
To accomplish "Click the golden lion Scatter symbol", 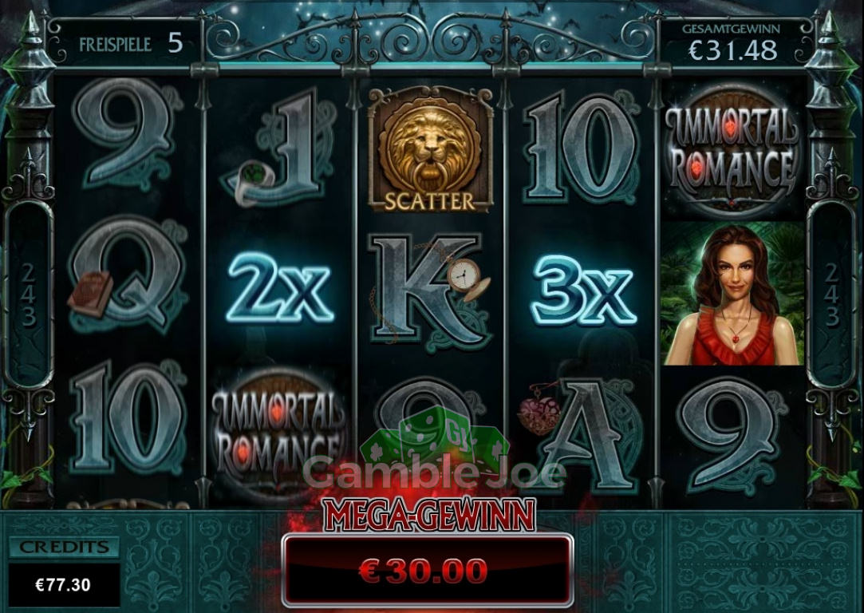I will click(x=430, y=148).
